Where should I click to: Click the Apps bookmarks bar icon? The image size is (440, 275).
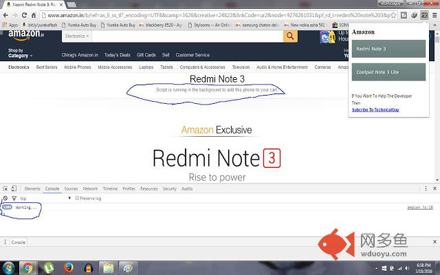(10, 25)
